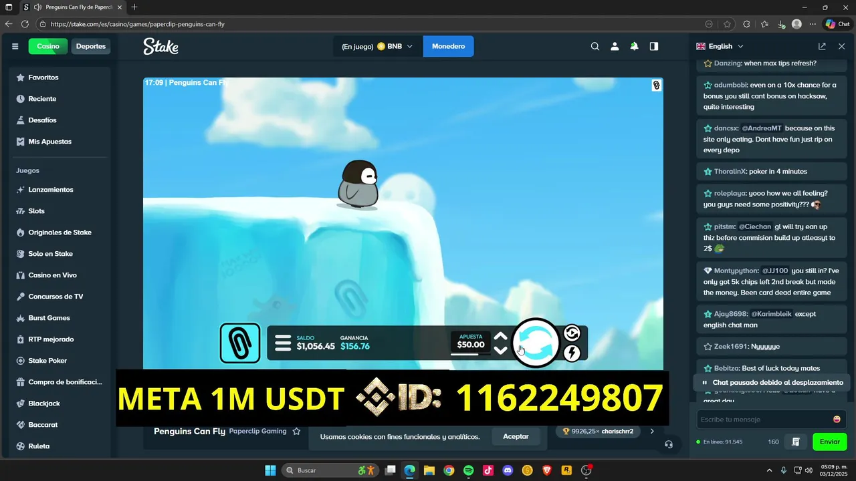The width and height of the screenshot is (856, 481).
Task: Open the Monedero wallet button
Action: tap(448, 46)
